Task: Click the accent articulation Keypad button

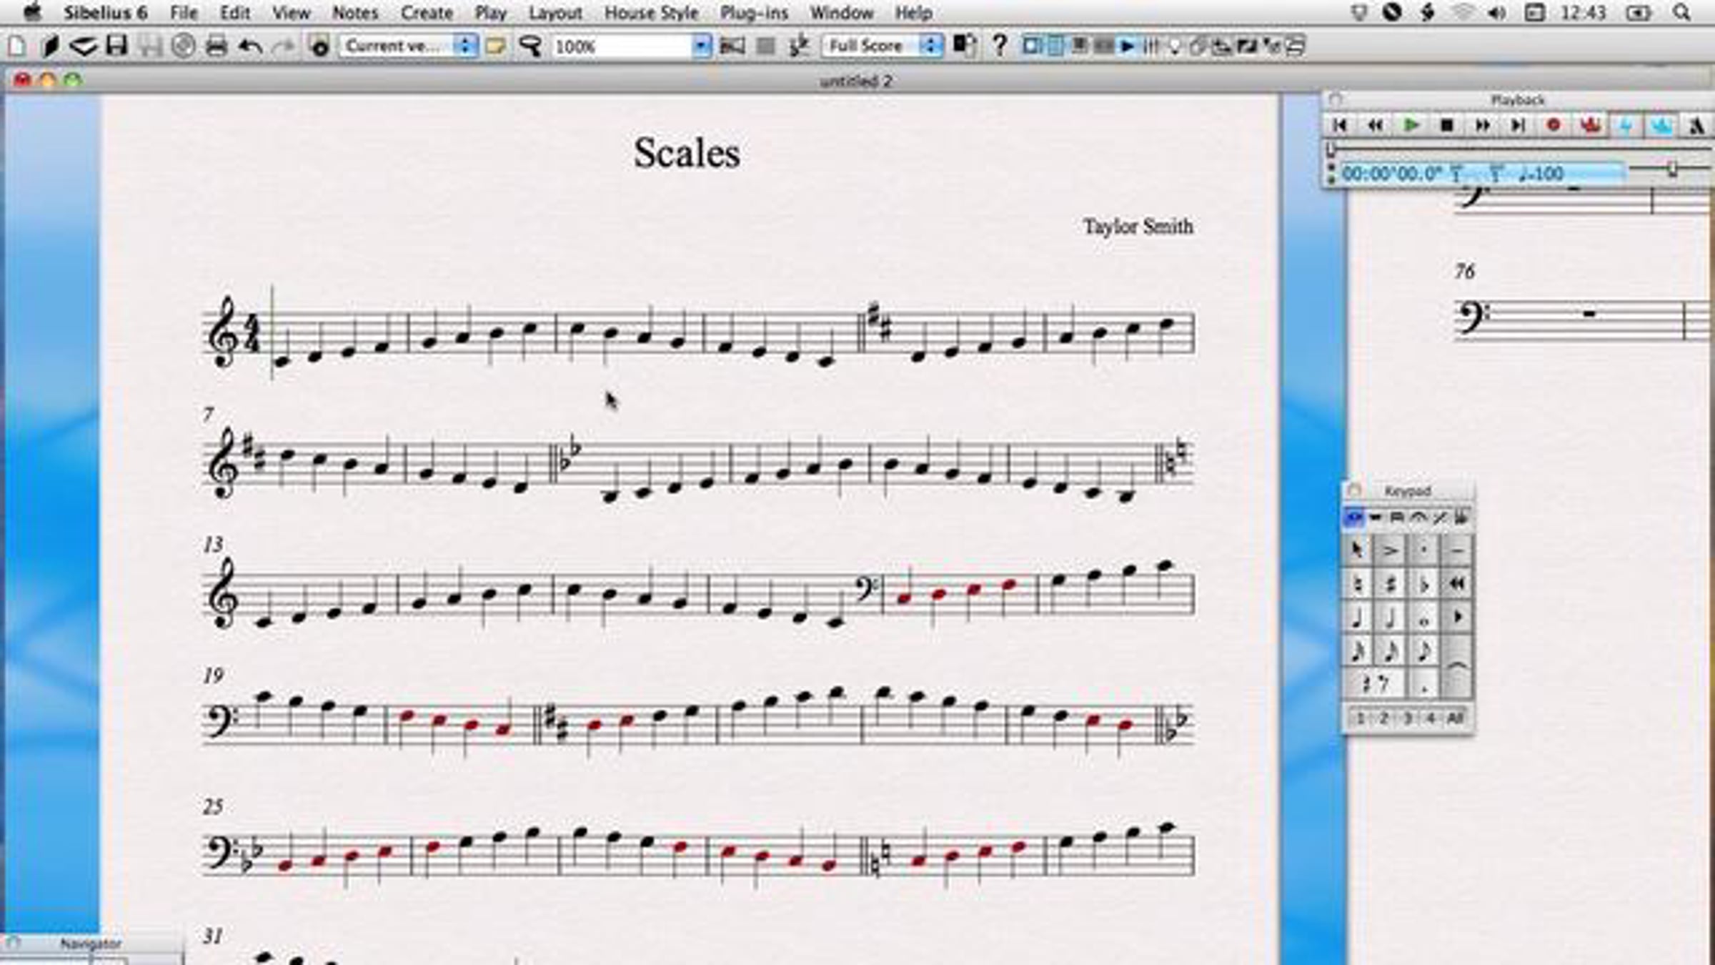Action: point(1390,551)
